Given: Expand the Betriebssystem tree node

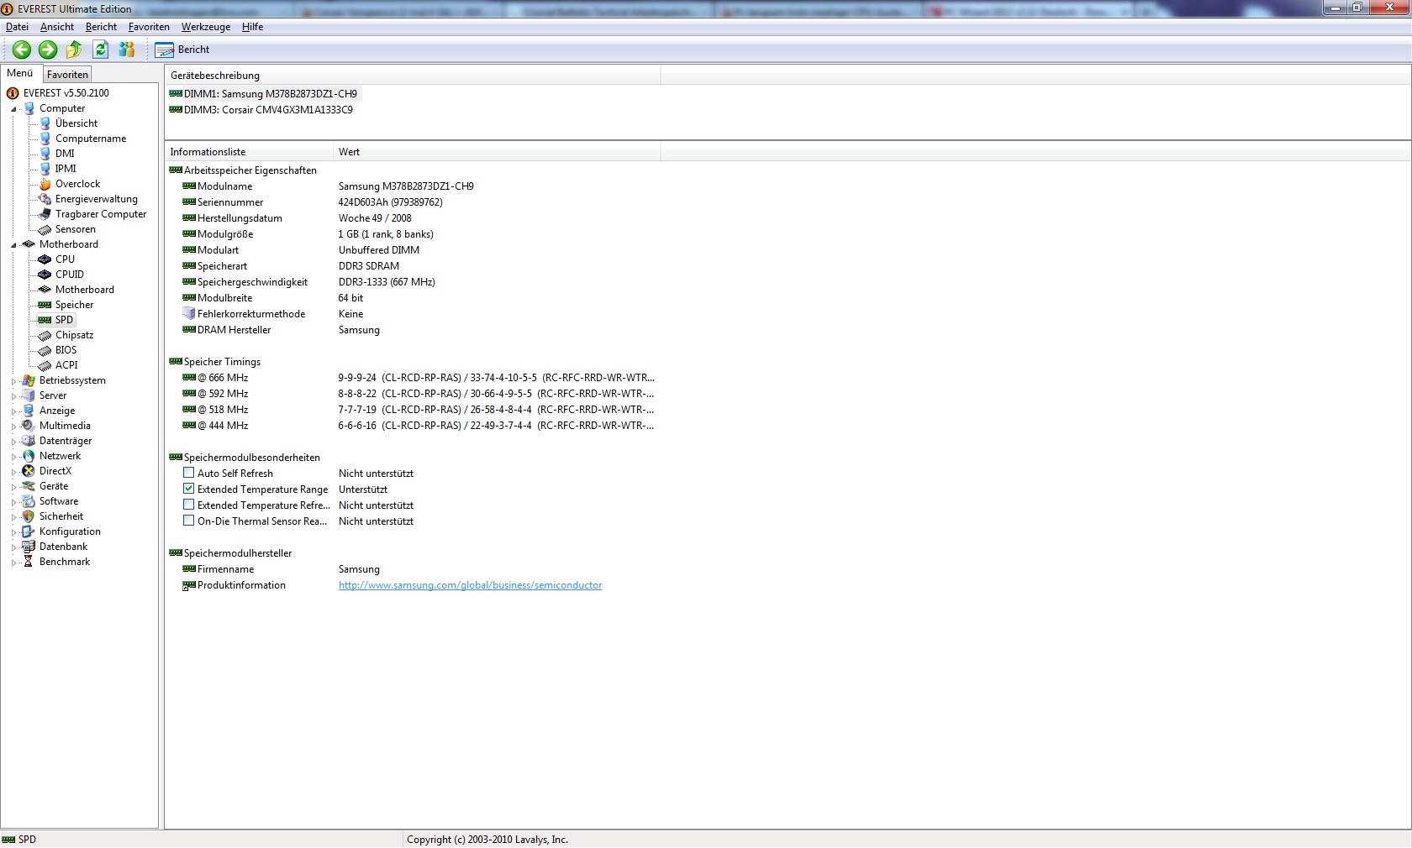Looking at the screenshot, I should [x=13, y=381].
